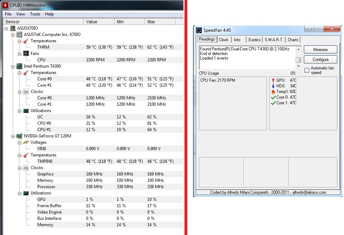This screenshot has height=235, width=344.
Task: Select the Frame Buffer utilization row
Action: [x=110, y=206]
